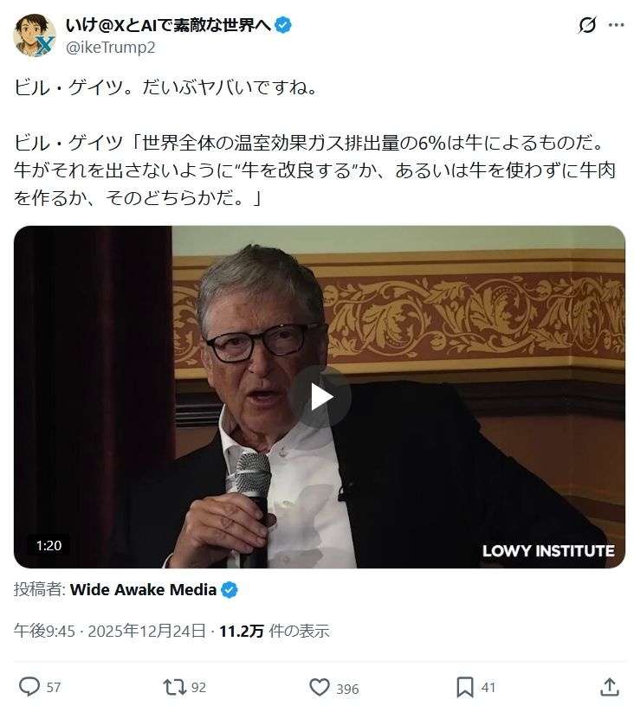Screen dimensions: 634x706
Task: Click the verified badge next to Wide Awake Media
Action: (230, 590)
